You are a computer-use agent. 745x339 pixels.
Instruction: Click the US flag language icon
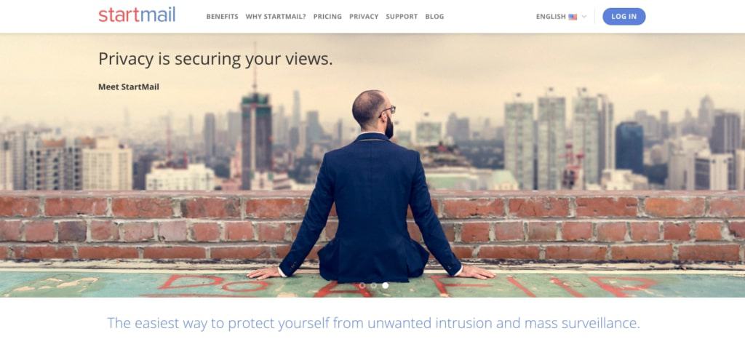point(573,17)
